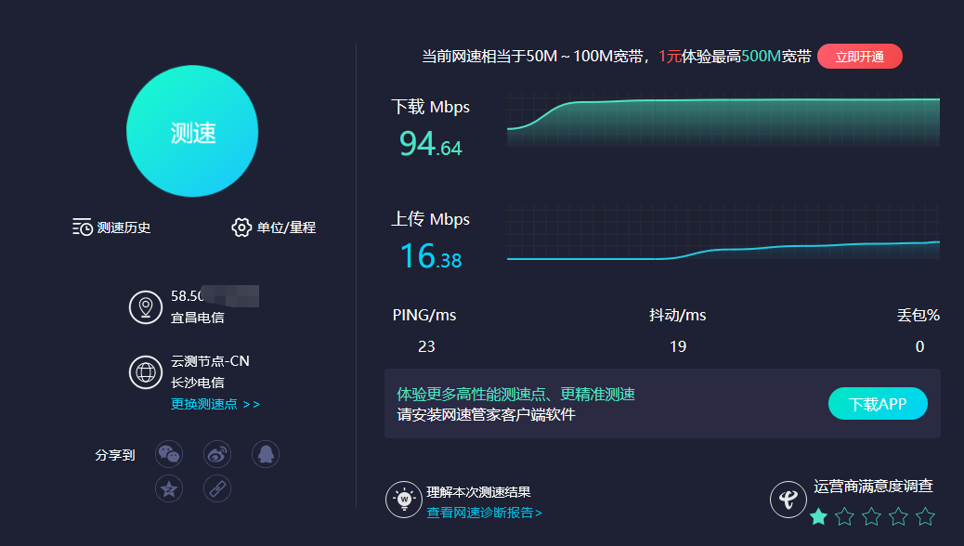Click the 丢包% packet loss label

coord(918,316)
